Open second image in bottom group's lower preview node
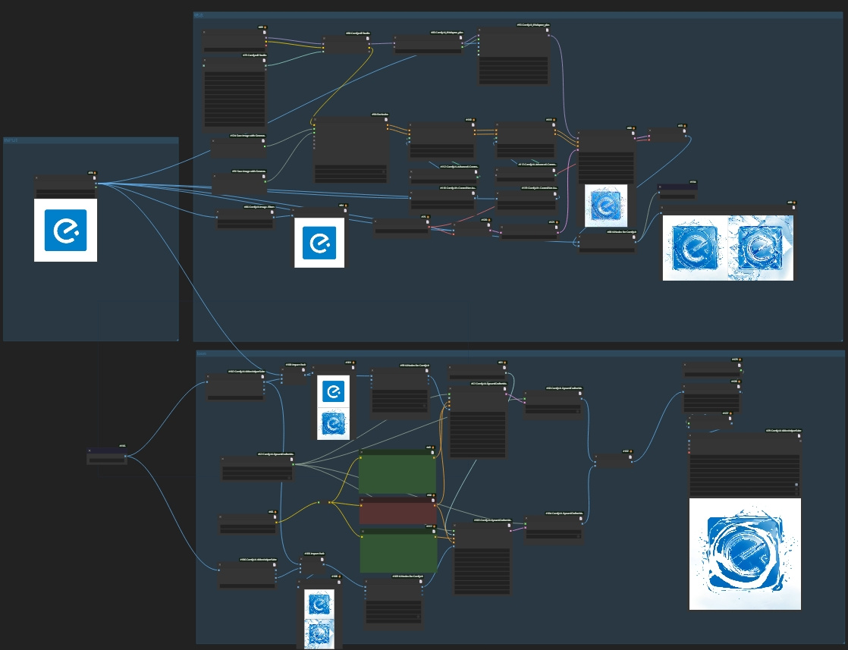The height and width of the screenshot is (650, 848). click(319, 634)
